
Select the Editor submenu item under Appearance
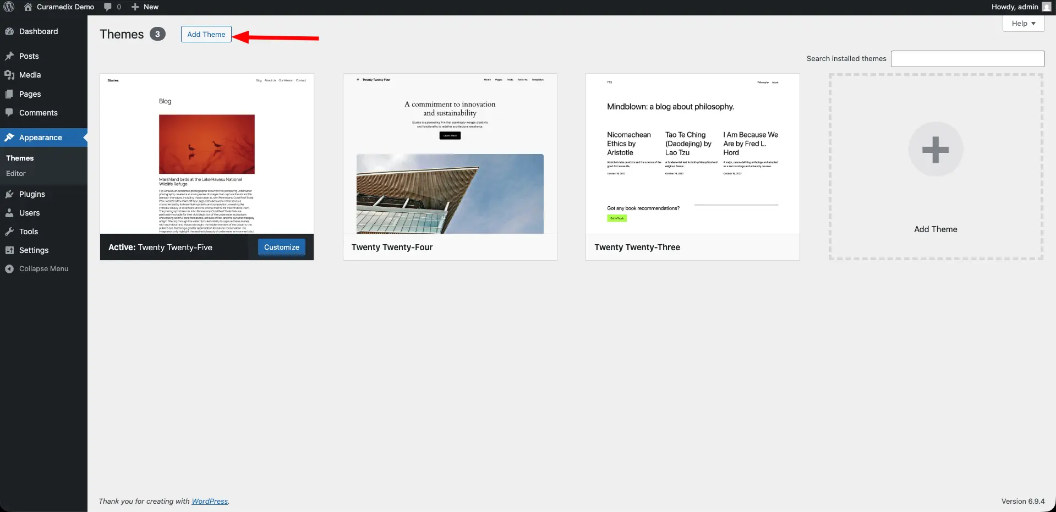(x=15, y=173)
